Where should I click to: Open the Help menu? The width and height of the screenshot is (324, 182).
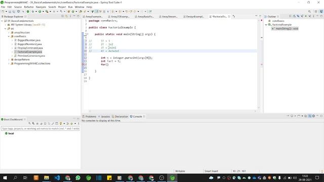point(89,7)
